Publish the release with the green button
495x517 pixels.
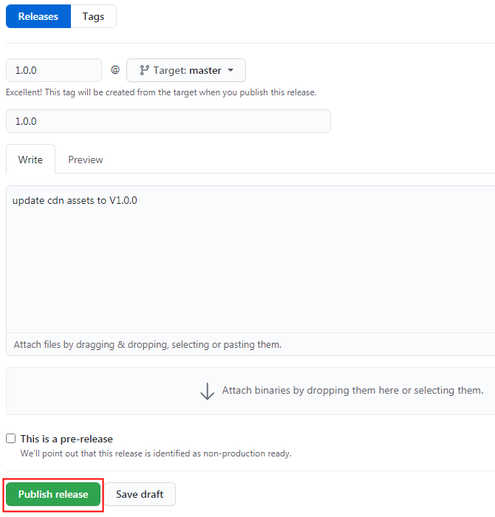(53, 495)
